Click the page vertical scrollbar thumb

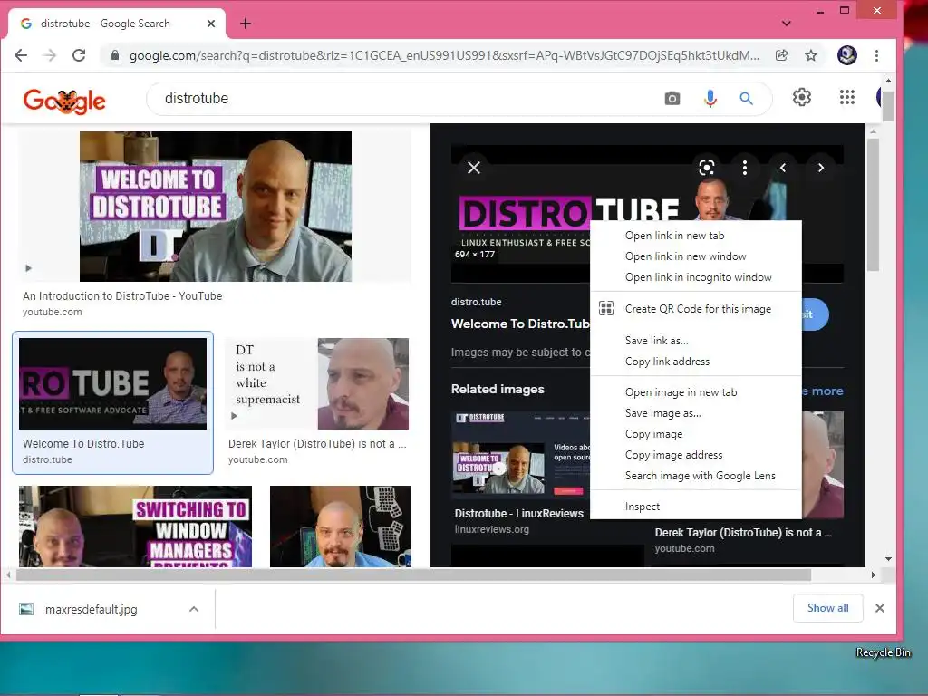[888, 105]
